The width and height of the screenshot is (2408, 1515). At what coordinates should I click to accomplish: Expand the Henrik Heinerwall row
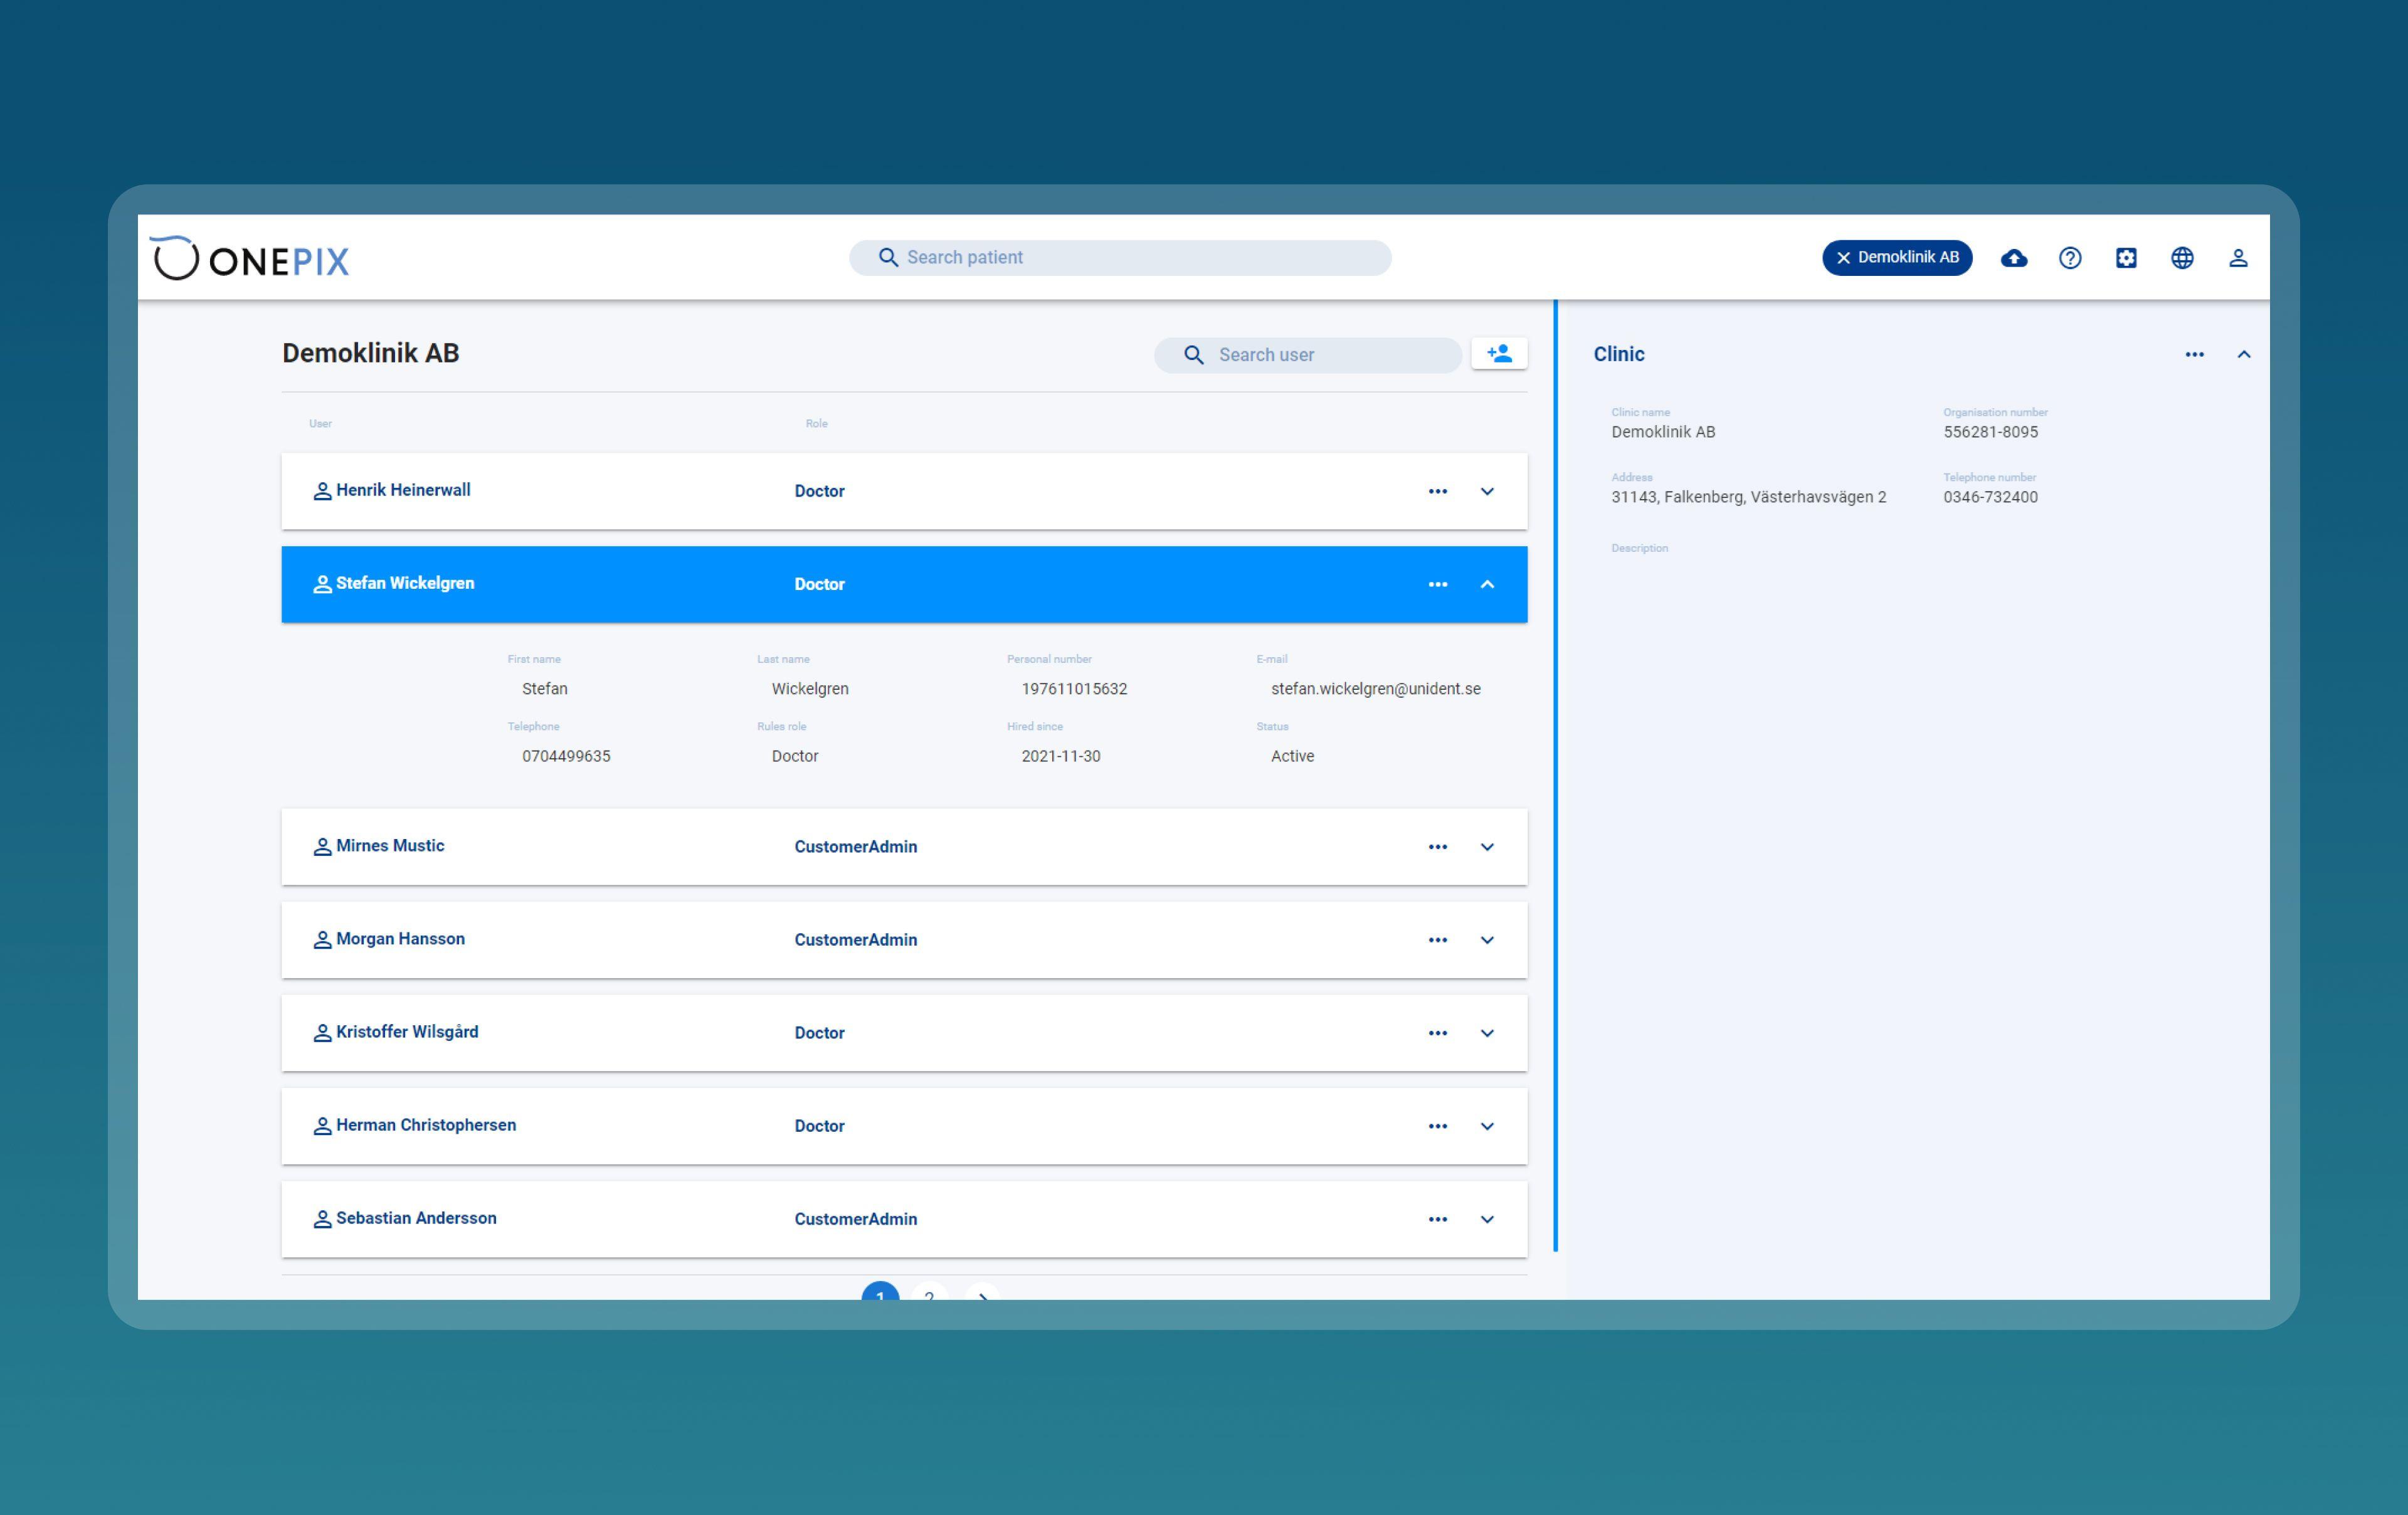1487,491
